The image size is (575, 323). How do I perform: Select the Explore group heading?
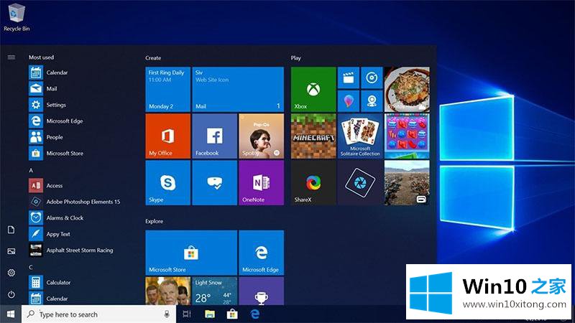click(x=154, y=221)
